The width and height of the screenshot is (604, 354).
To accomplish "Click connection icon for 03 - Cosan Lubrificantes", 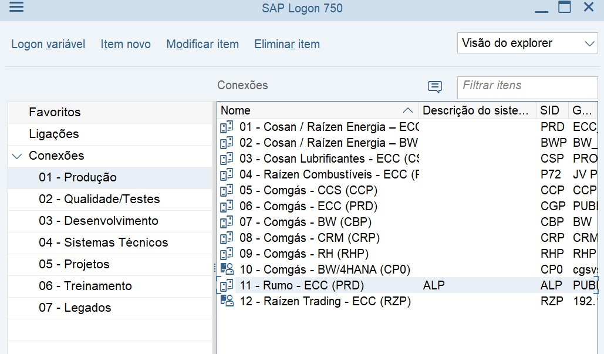I will (227, 159).
